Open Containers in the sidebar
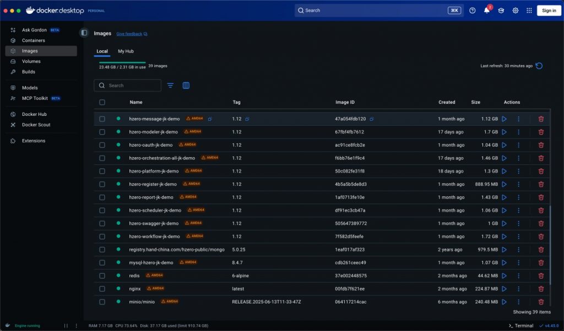The width and height of the screenshot is (564, 331). (33, 40)
